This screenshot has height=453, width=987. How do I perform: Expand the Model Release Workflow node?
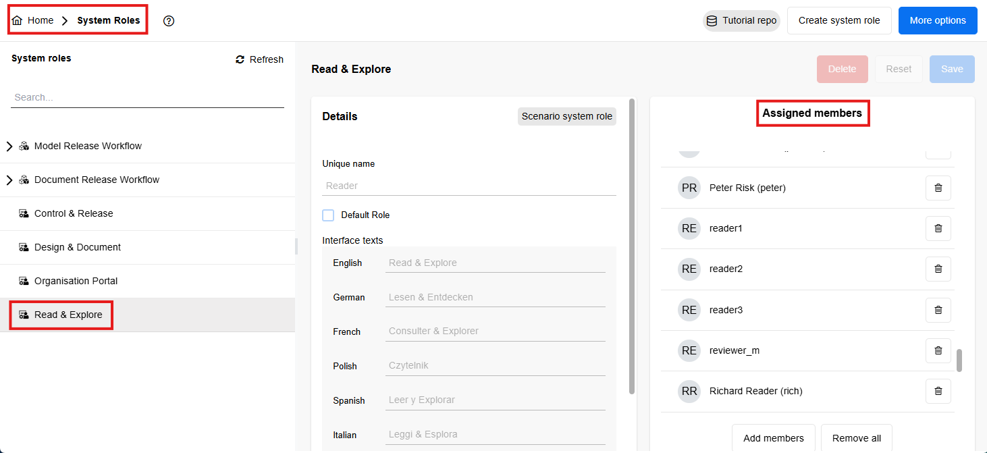coord(9,146)
